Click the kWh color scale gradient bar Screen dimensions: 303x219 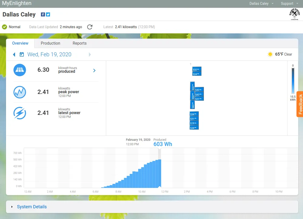coord(293,81)
